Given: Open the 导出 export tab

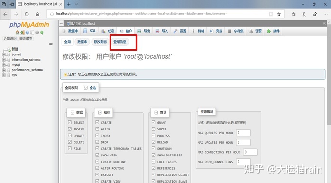Looking at the screenshot, I should click(144, 31).
